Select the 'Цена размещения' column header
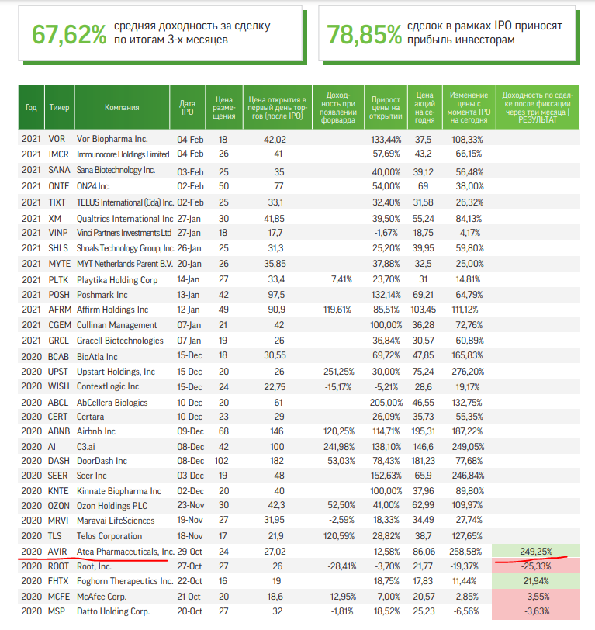Image resolution: width=595 pixels, height=630 pixels. (224, 107)
